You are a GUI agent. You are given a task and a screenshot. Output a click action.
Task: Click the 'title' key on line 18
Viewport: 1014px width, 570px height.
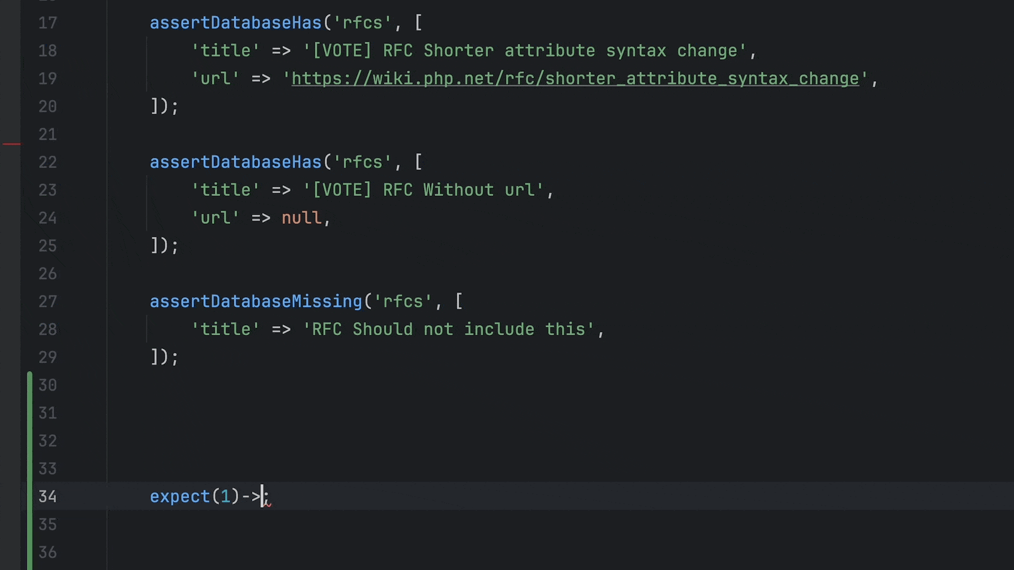(226, 51)
